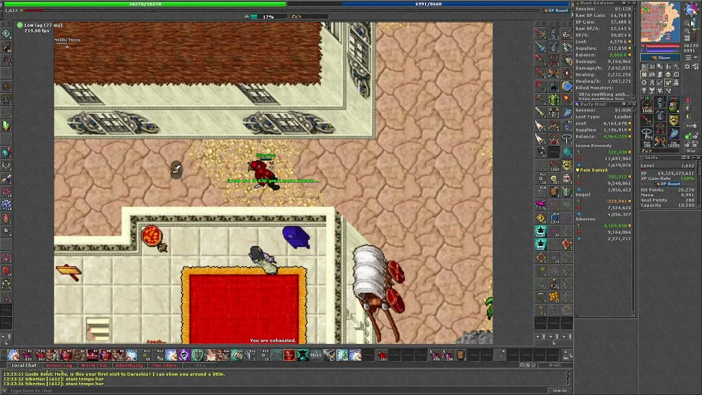Click the minimap view of Darashia
The height and width of the screenshot is (395, 702).
tap(661, 22)
